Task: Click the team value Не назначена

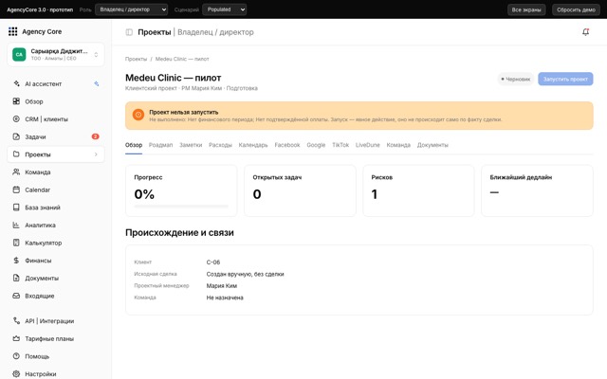Action: click(x=225, y=298)
